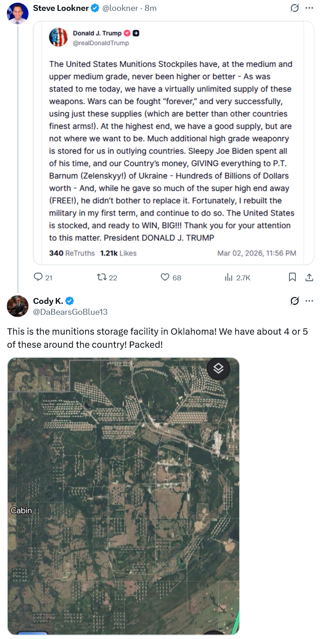322x639 pixels.
Task: Open the map layers button on the satellite image
Action: click(218, 369)
